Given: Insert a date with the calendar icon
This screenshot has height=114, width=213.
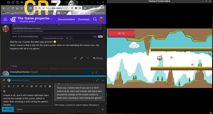Looking at the screenshot, I should click(50, 86).
